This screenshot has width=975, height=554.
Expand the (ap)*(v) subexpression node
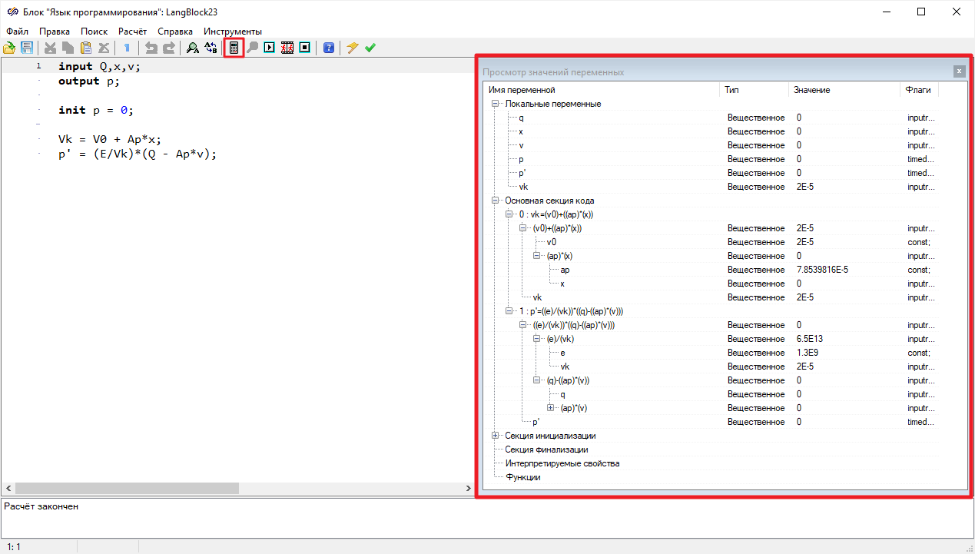(551, 408)
